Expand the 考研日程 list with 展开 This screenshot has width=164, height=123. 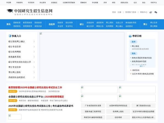click(142, 66)
